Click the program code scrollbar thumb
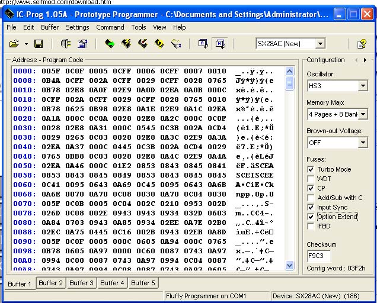This screenshot has height=303, width=377. [x=289, y=83]
